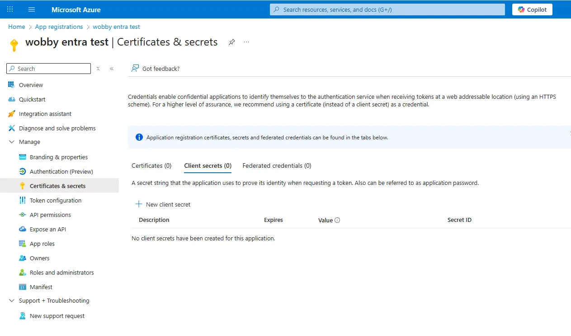
Task: Click the sidebar expand/collapse all arrows
Action: point(98,69)
